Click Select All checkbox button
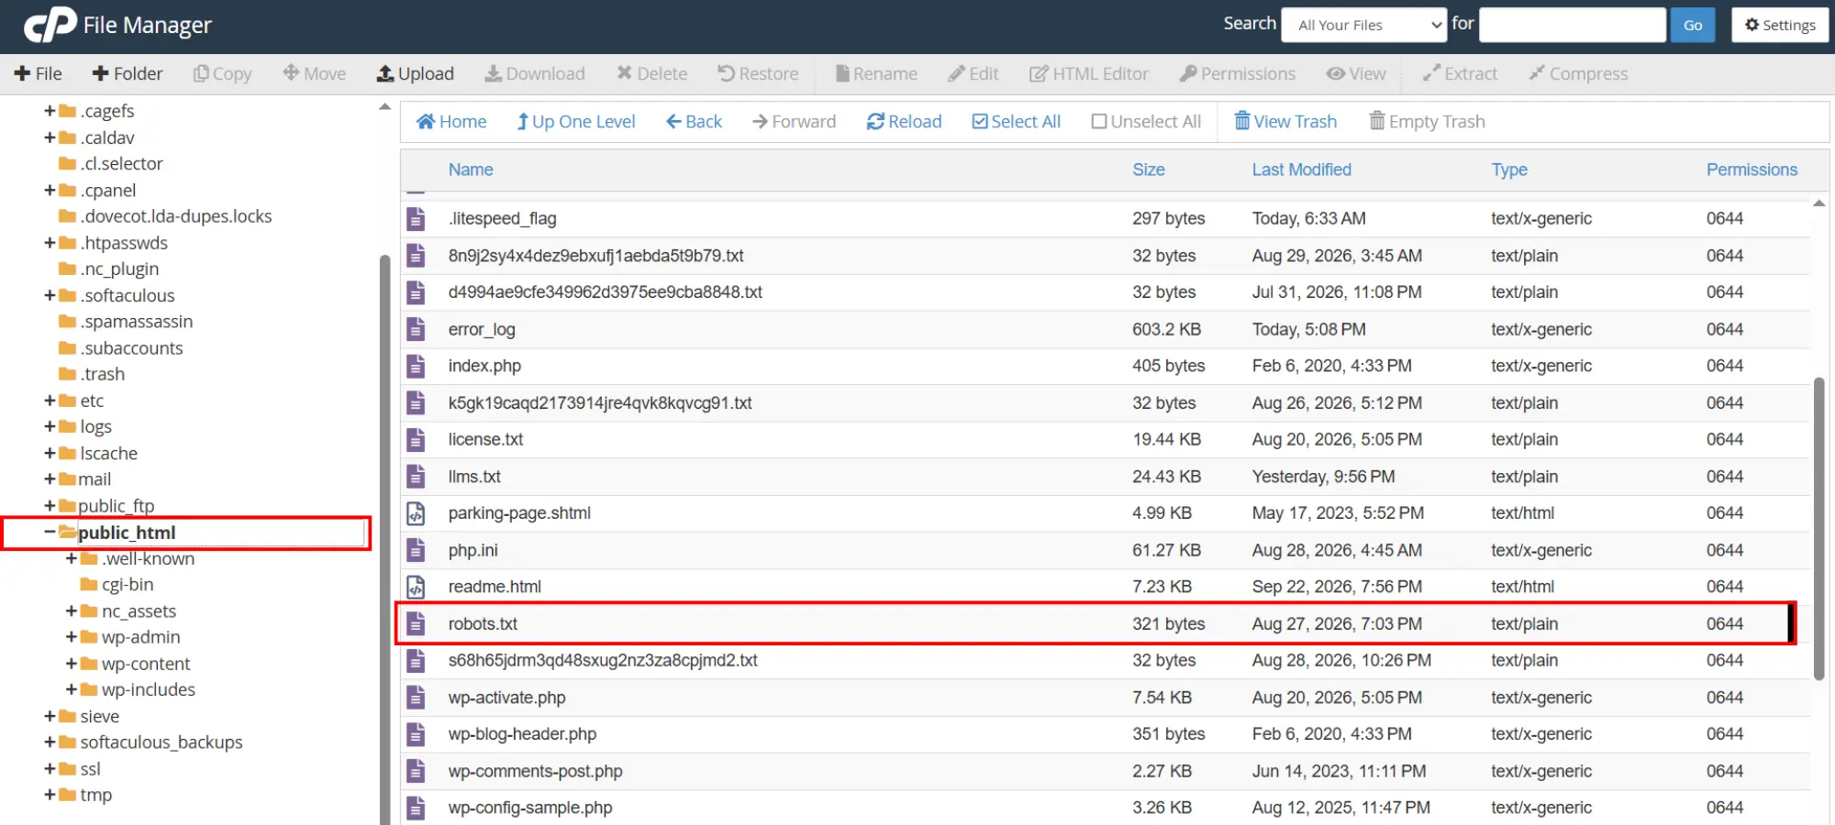Viewport: 1835px width, 825px height. 1016,122
